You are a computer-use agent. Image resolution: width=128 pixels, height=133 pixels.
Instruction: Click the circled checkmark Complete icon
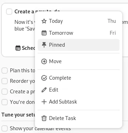pos(44,78)
